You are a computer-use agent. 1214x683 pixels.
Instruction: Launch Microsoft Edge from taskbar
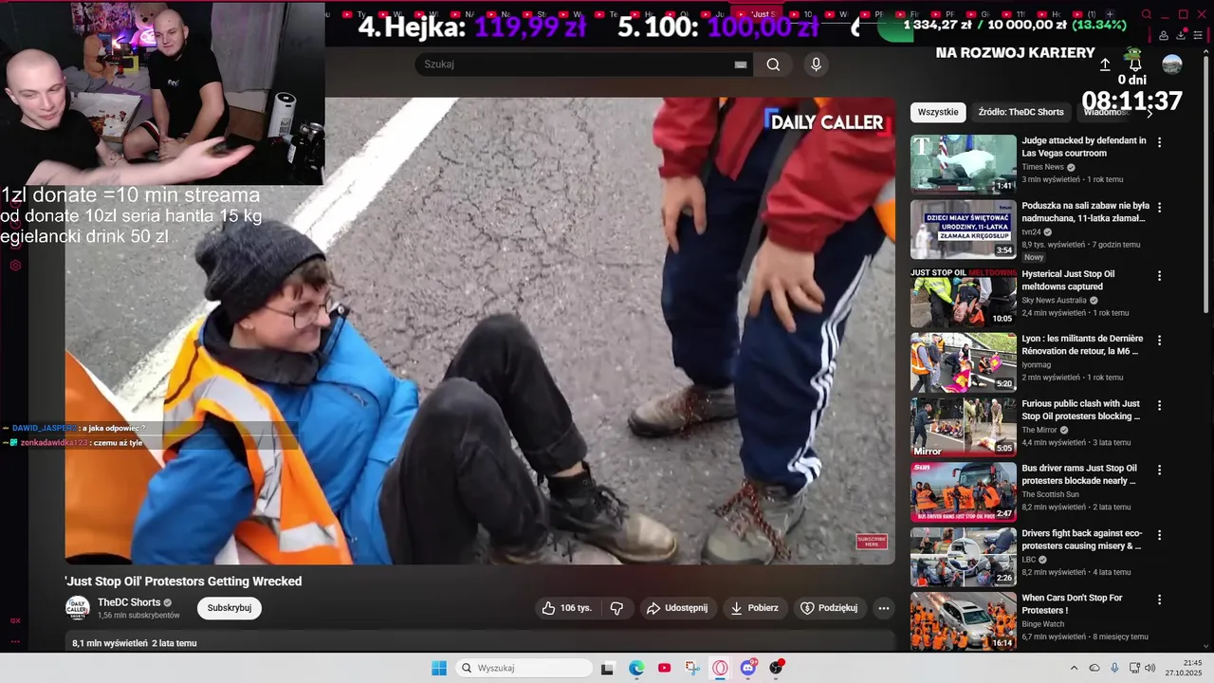pos(636,668)
